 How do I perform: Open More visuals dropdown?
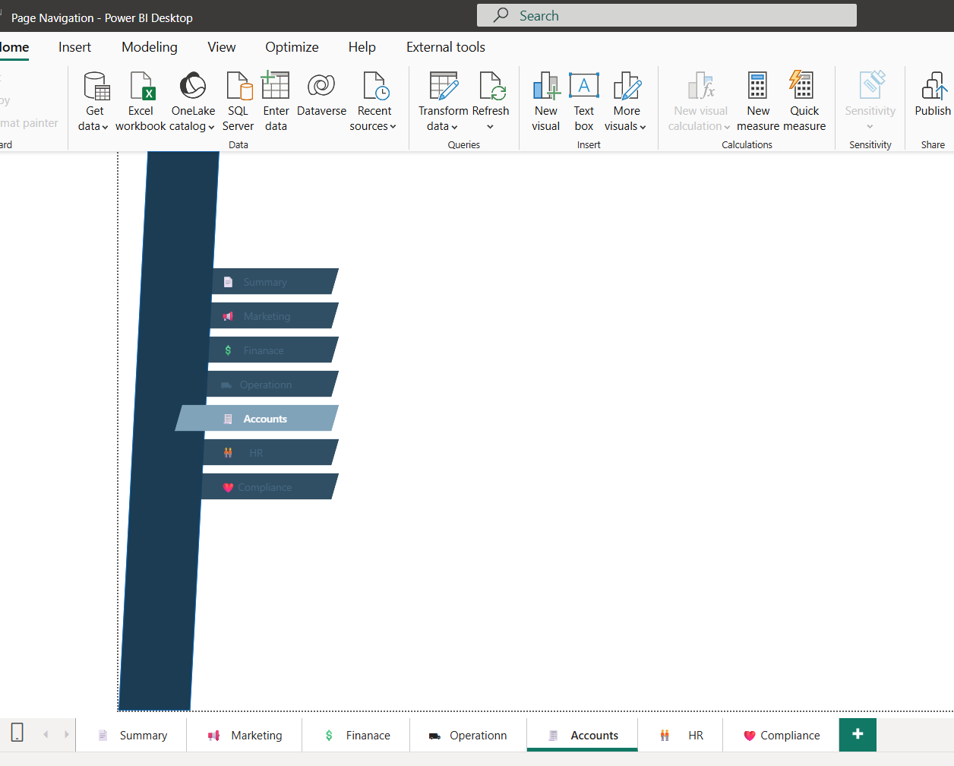tap(626, 126)
